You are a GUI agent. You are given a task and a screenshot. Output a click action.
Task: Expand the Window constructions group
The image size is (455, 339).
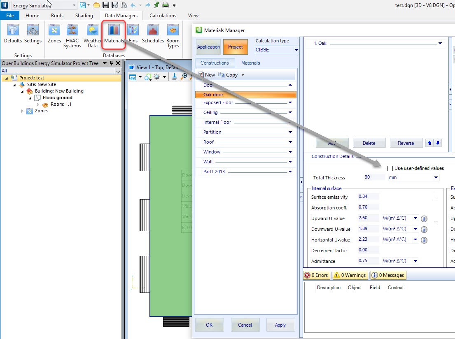290,152
